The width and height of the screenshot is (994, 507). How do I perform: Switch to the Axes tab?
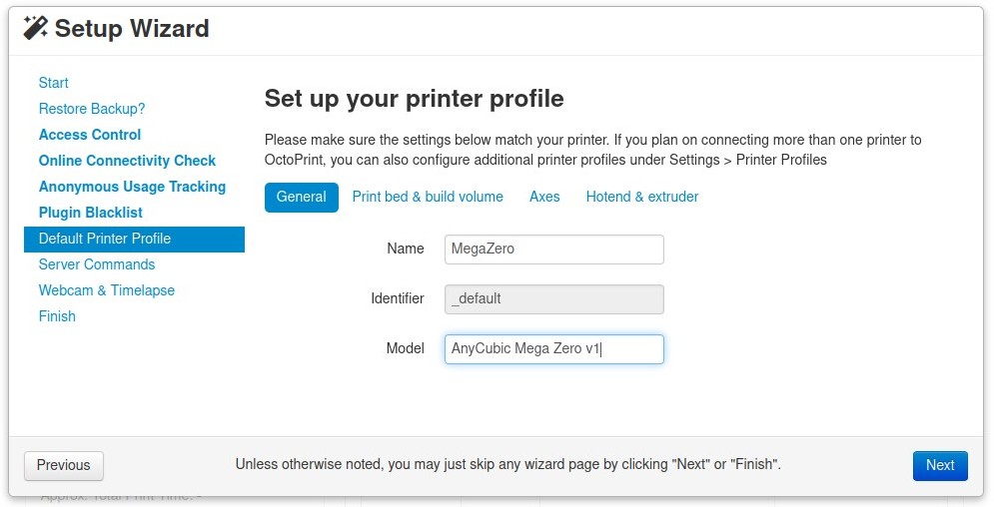(544, 197)
